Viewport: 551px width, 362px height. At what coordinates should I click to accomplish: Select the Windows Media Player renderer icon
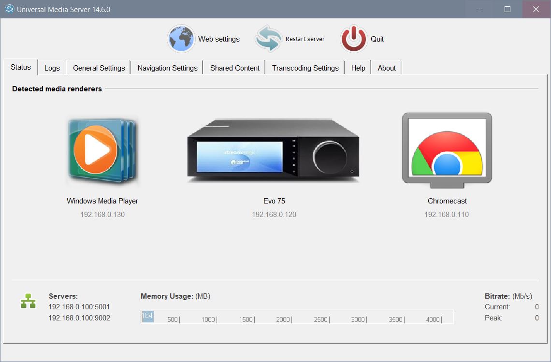(102, 151)
